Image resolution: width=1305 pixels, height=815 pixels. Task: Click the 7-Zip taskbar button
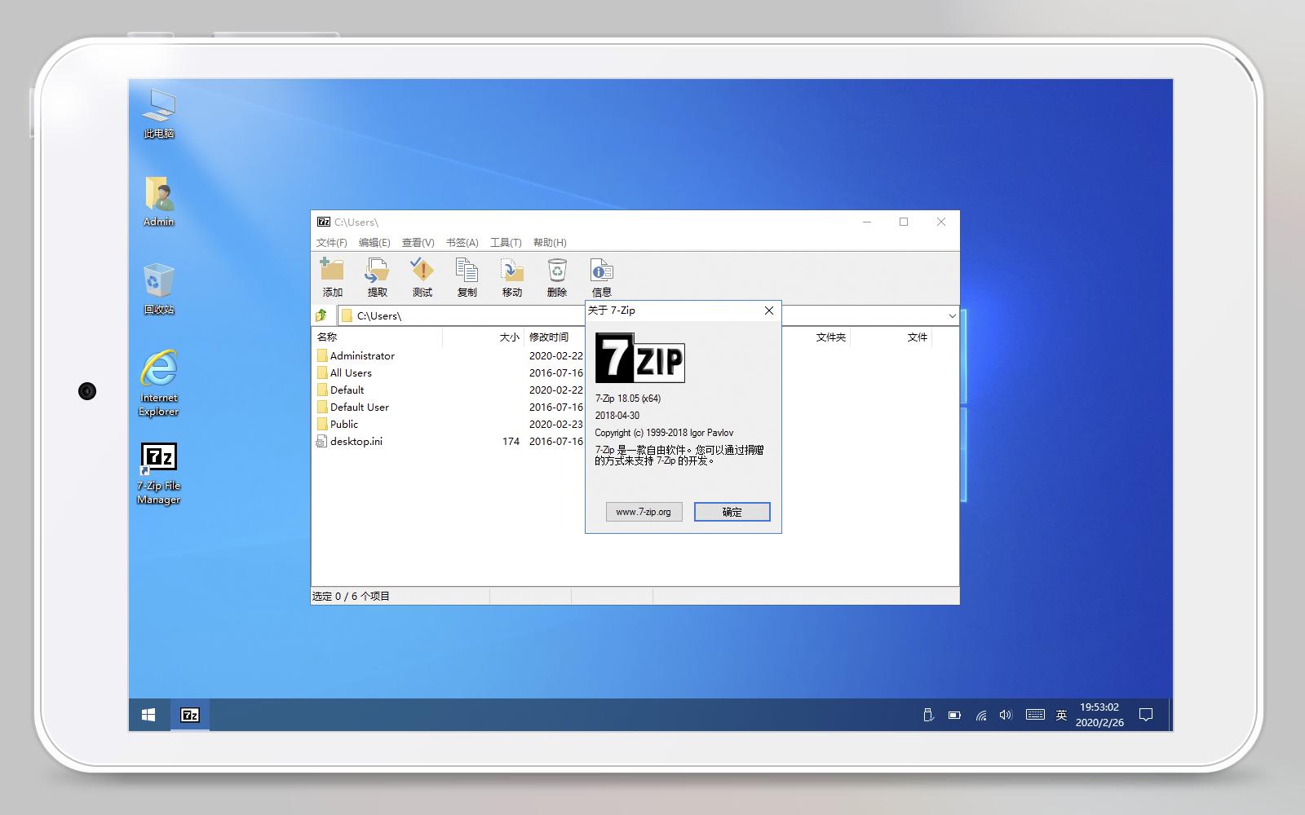(190, 715)
